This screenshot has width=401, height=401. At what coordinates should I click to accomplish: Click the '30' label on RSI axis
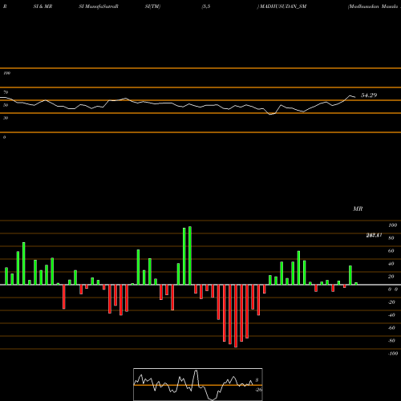click(x=6, y=118)
